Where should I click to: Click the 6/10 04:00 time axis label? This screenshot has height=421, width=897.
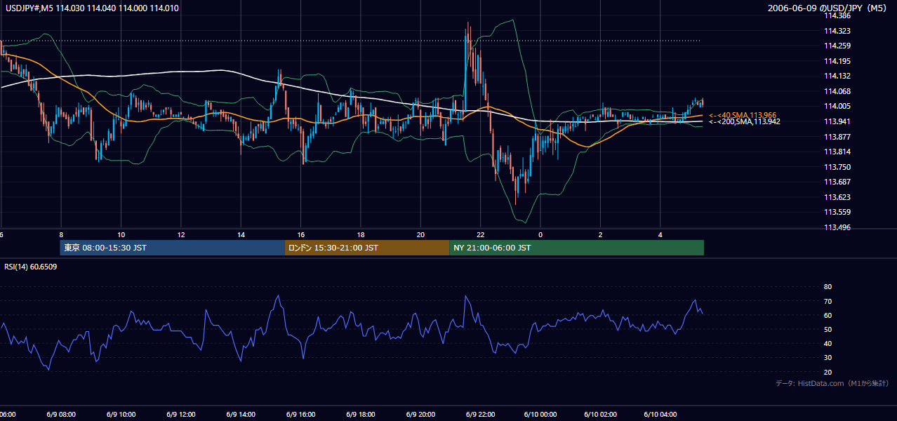660,415
